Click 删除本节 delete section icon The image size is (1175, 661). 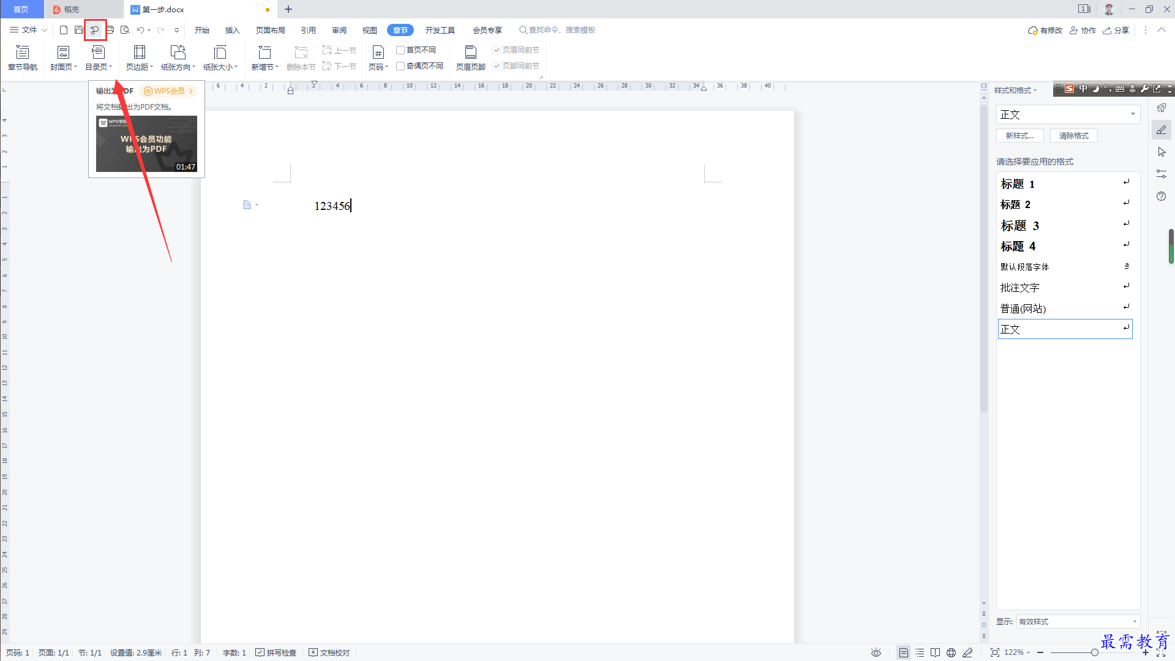tap(301, 58)
